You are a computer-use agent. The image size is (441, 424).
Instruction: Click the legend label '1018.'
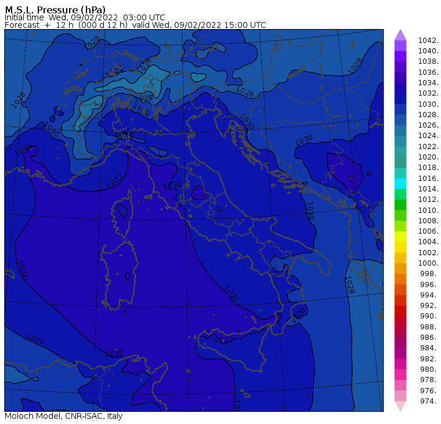[x=428, y=168]
